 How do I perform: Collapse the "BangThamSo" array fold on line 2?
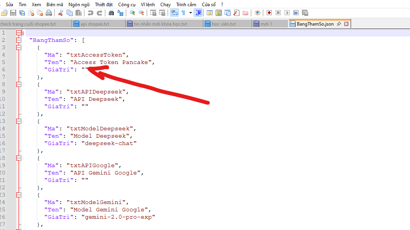click(x=19, y=40)
